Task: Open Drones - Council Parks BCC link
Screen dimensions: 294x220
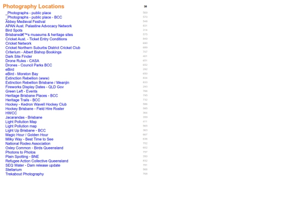Action: [28, 65]
